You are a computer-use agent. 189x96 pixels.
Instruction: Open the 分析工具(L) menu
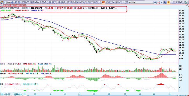(x=177, y=2)
